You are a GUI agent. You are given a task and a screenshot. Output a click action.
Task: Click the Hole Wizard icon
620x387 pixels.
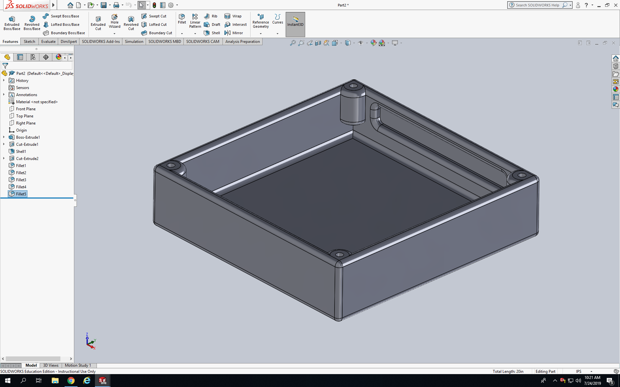(x=115, y=21)
